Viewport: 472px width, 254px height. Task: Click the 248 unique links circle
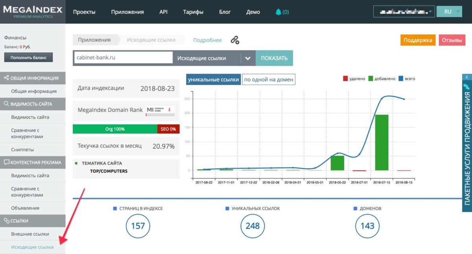[253, 226]
